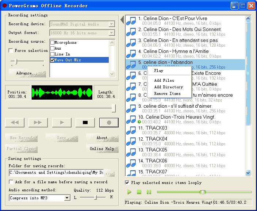The image size is (257, 211).
Task: Click the MP3 quality slider thumb
Action: coord(96,197)
